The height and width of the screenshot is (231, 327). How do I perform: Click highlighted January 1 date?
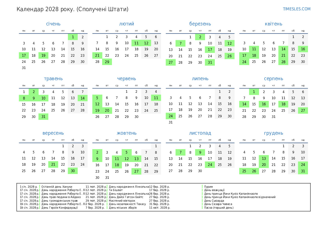pos(73,37)
